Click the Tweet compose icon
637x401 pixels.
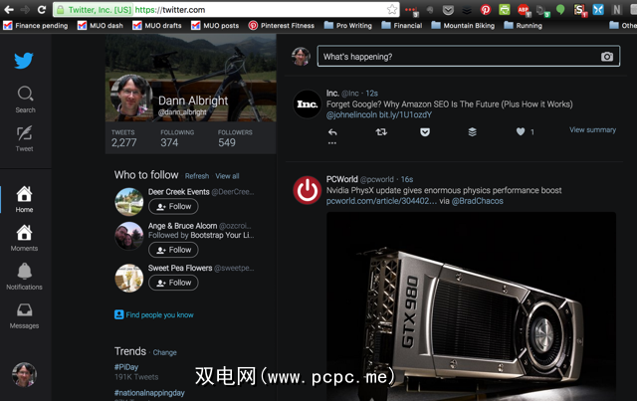(24, 138)
